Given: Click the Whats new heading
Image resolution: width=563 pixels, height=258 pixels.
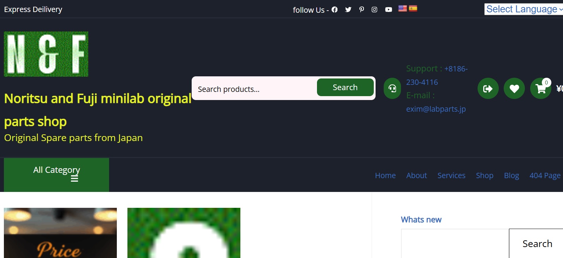Looking at the screenshot, I should point(421,219).
